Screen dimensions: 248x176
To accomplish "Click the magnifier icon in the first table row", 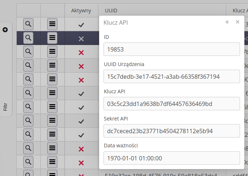I will [28, 24].
